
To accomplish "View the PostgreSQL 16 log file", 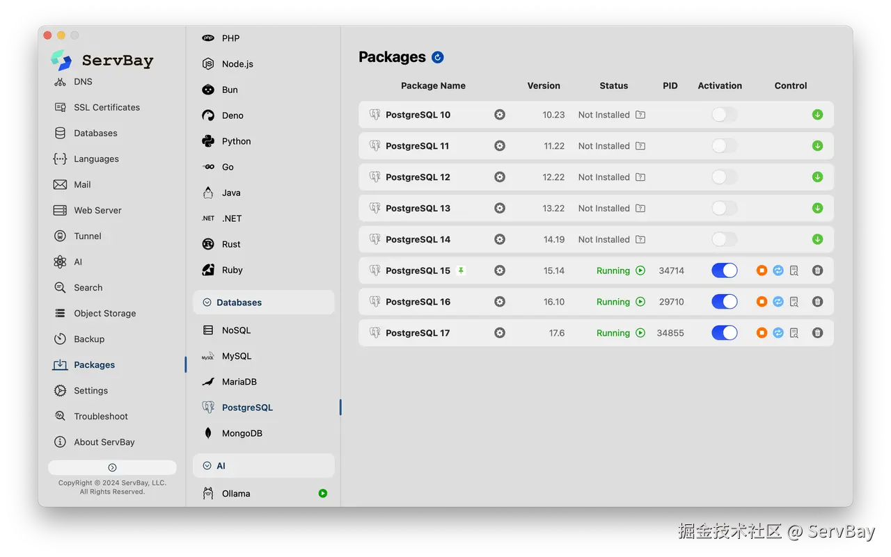I will pyautogui.click(x=794, y=302).
